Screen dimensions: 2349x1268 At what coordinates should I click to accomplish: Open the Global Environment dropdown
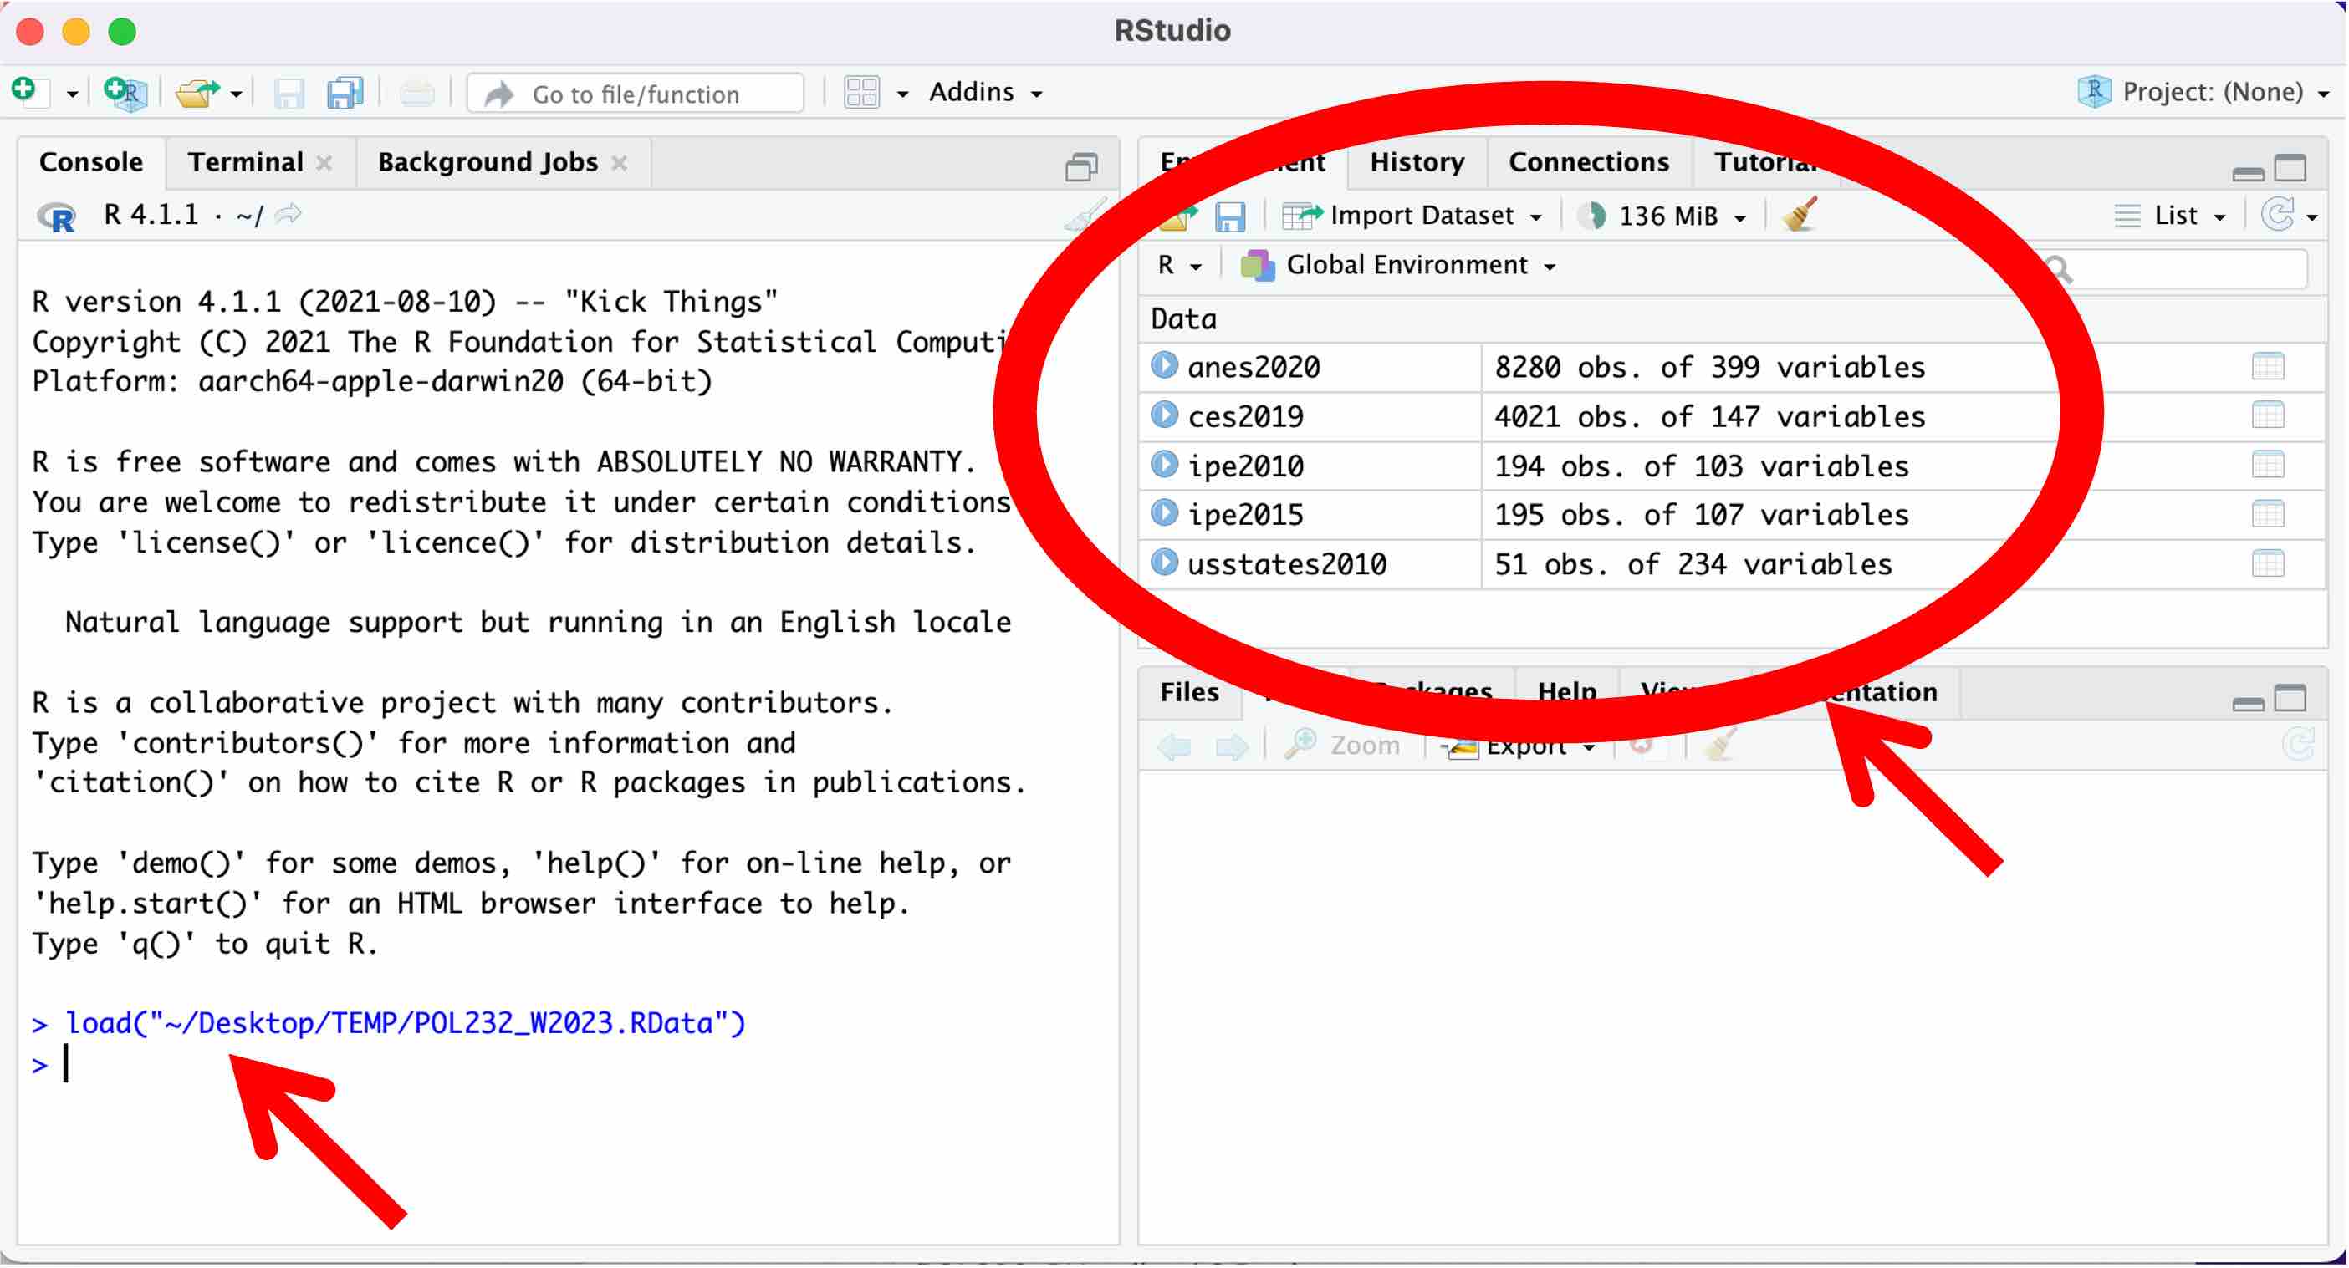tap(1398, 265)
